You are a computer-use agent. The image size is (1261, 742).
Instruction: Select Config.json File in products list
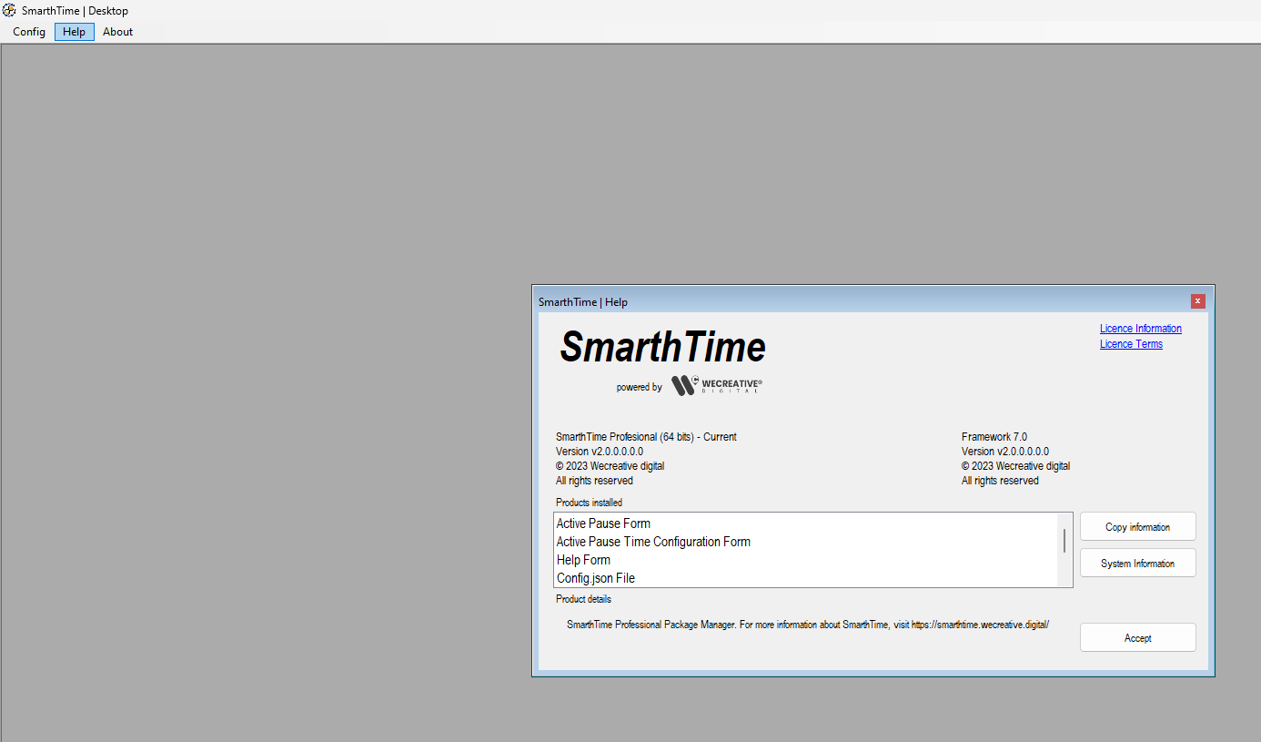pos(805,578)
